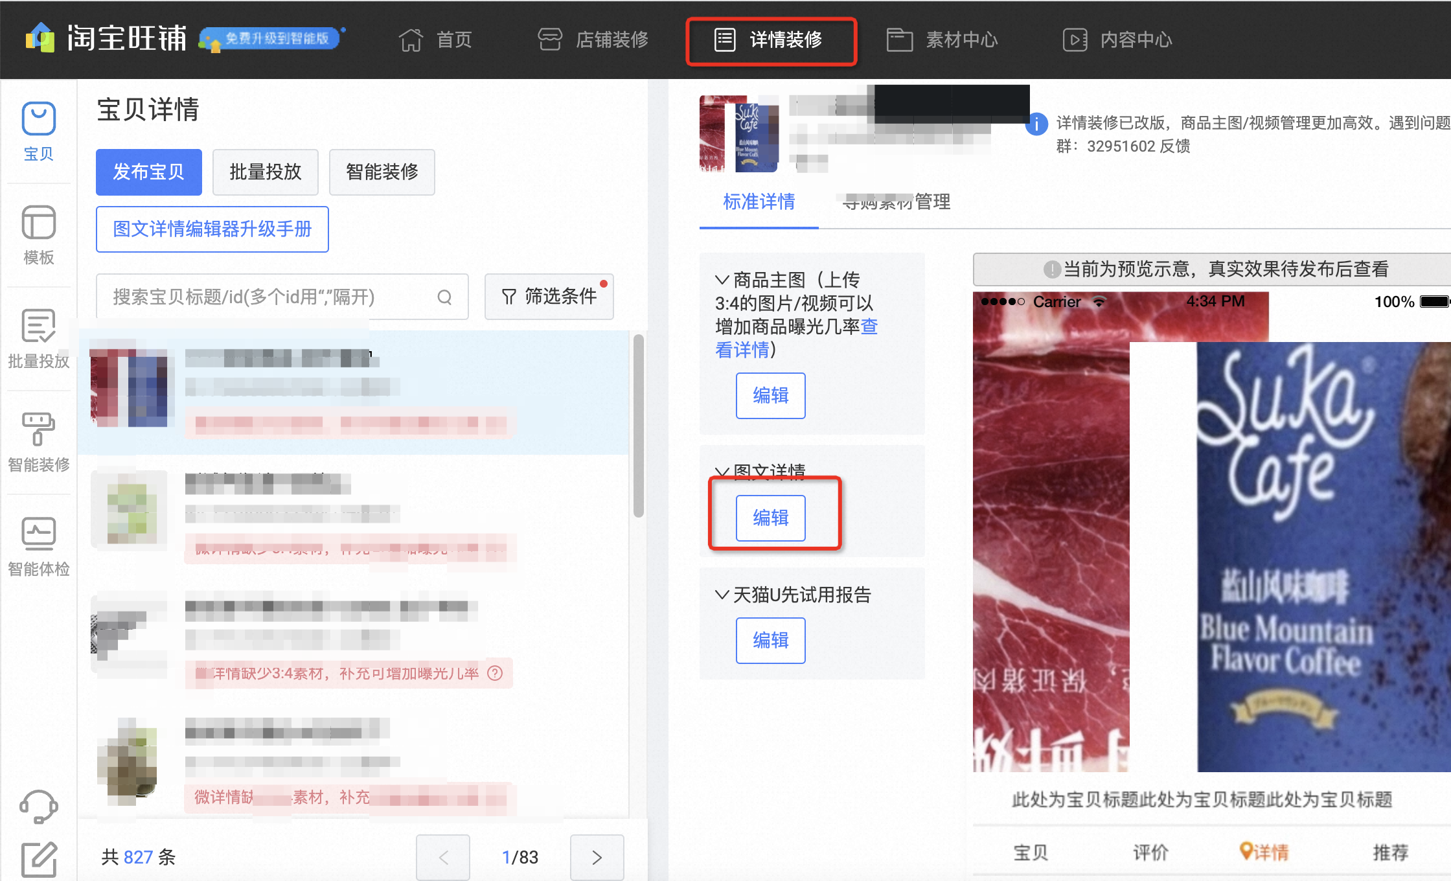Click the home house icon

(x=411, y=40)
